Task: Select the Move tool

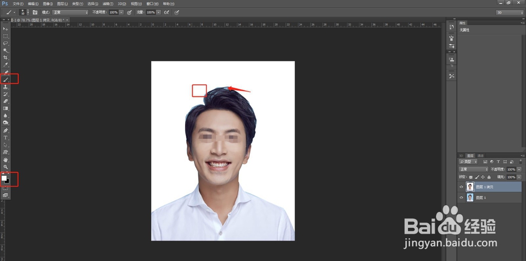Action: tap(6, 28)
